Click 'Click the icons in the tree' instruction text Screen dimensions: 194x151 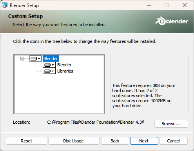[85, 41]
